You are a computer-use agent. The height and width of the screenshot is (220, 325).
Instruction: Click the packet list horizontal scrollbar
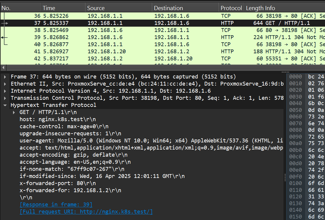point(148,68)
